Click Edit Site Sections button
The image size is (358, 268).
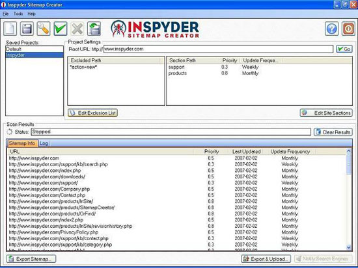pos(326,113)
